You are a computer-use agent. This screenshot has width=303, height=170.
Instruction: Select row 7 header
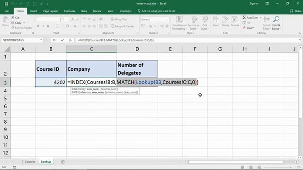[x=5, y=114]
